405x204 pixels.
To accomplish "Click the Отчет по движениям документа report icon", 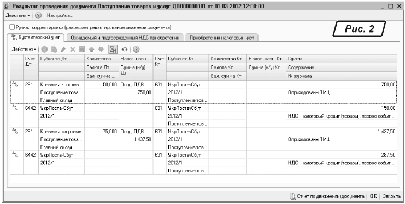I will point(292,196).
